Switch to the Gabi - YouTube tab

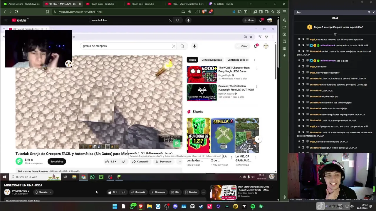point(103,4)
